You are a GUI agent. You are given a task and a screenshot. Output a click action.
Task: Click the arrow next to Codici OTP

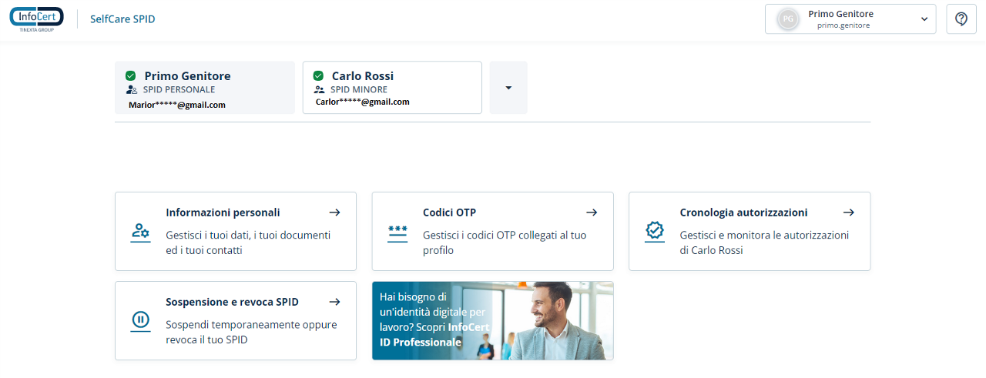pyautogui.click(x=592, y=212)
